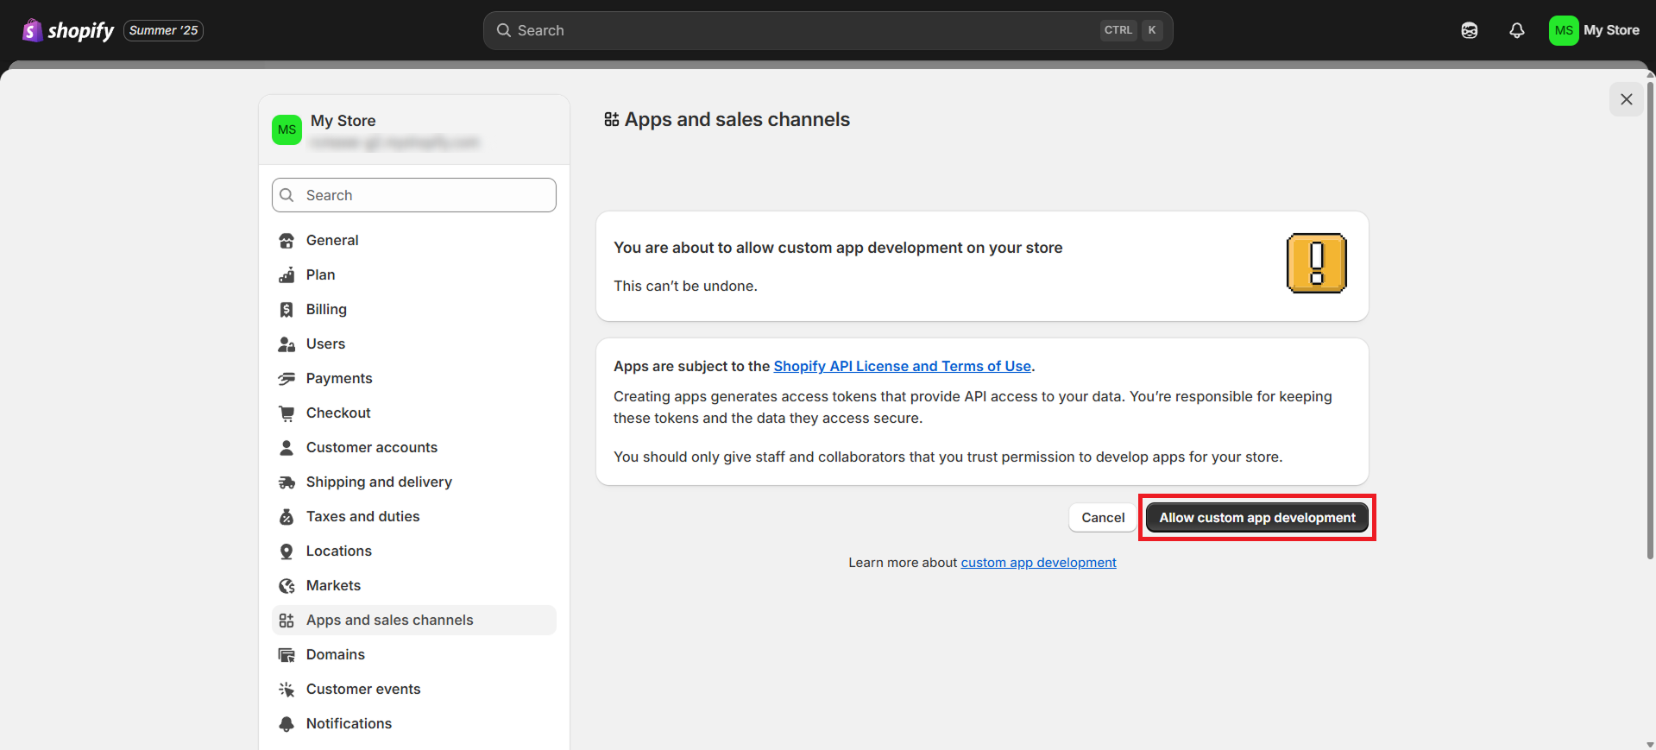1656x750 pixels.
Task: Open Shopify API License and Terms link
Action: (x=903, y=366)
